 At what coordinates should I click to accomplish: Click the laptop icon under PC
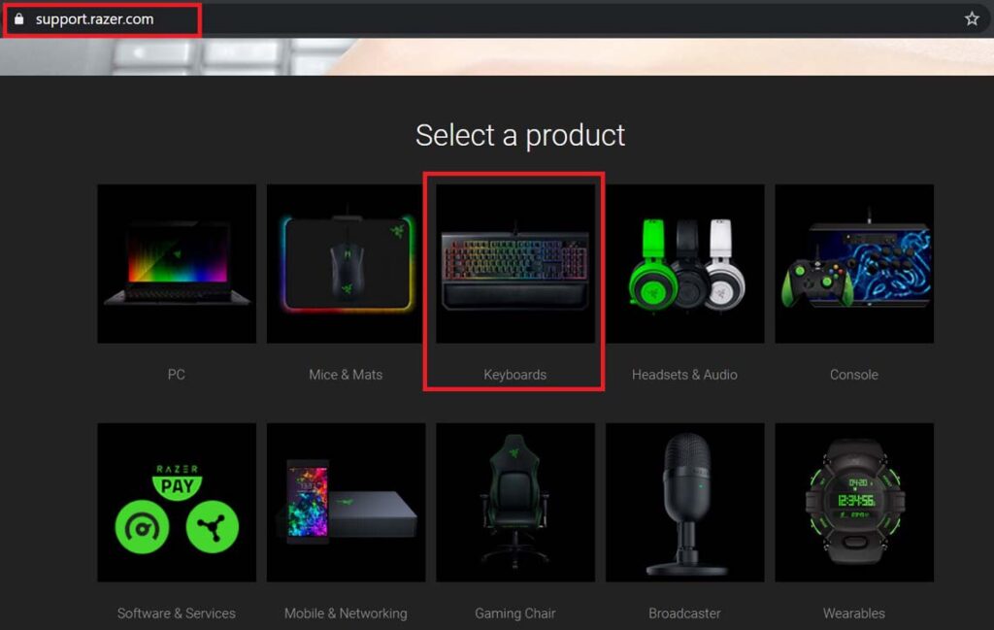pos(176,262)
